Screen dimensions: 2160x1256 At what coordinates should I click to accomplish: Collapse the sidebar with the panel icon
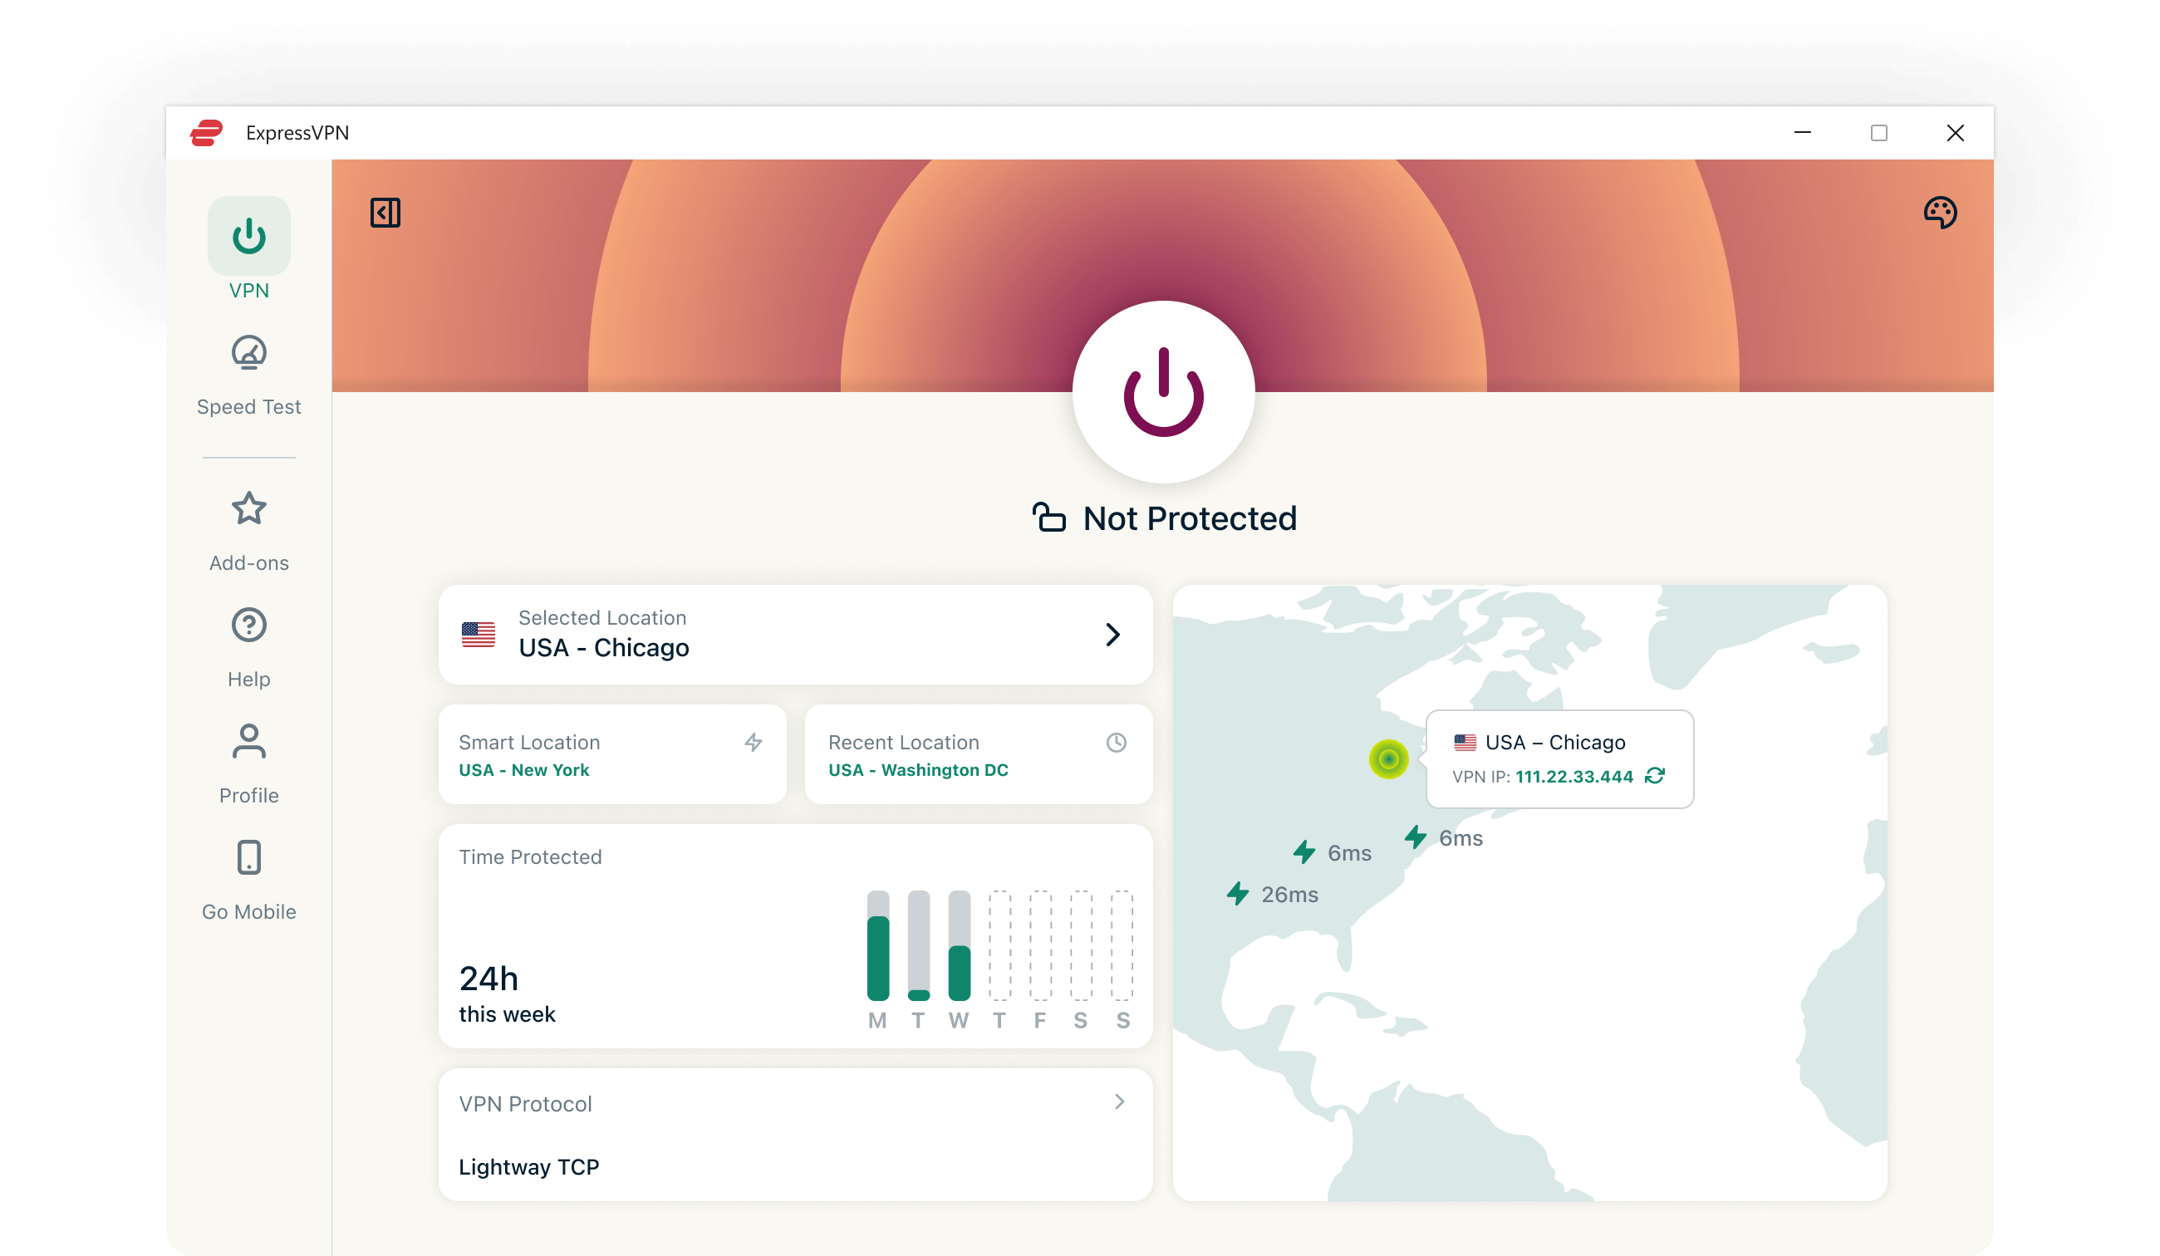[385, 213]
